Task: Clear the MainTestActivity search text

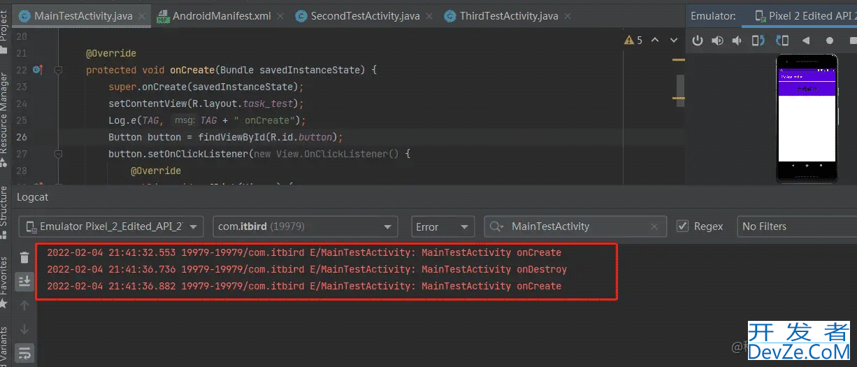Action: point(654,226)
